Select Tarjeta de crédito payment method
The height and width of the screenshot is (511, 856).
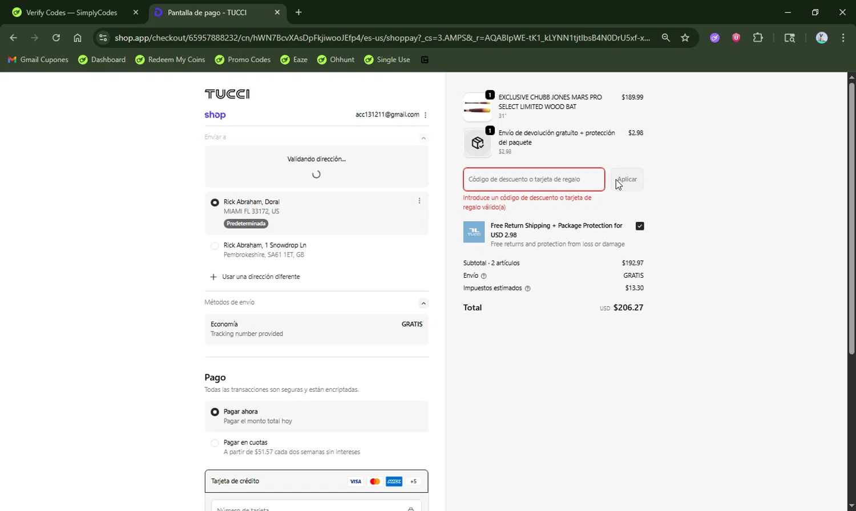click(316, 481)
